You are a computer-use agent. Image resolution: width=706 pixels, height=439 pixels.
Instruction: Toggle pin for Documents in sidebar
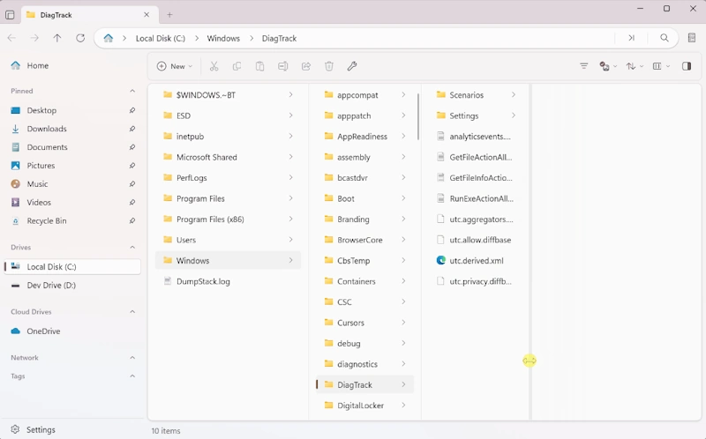coord(131,147)
